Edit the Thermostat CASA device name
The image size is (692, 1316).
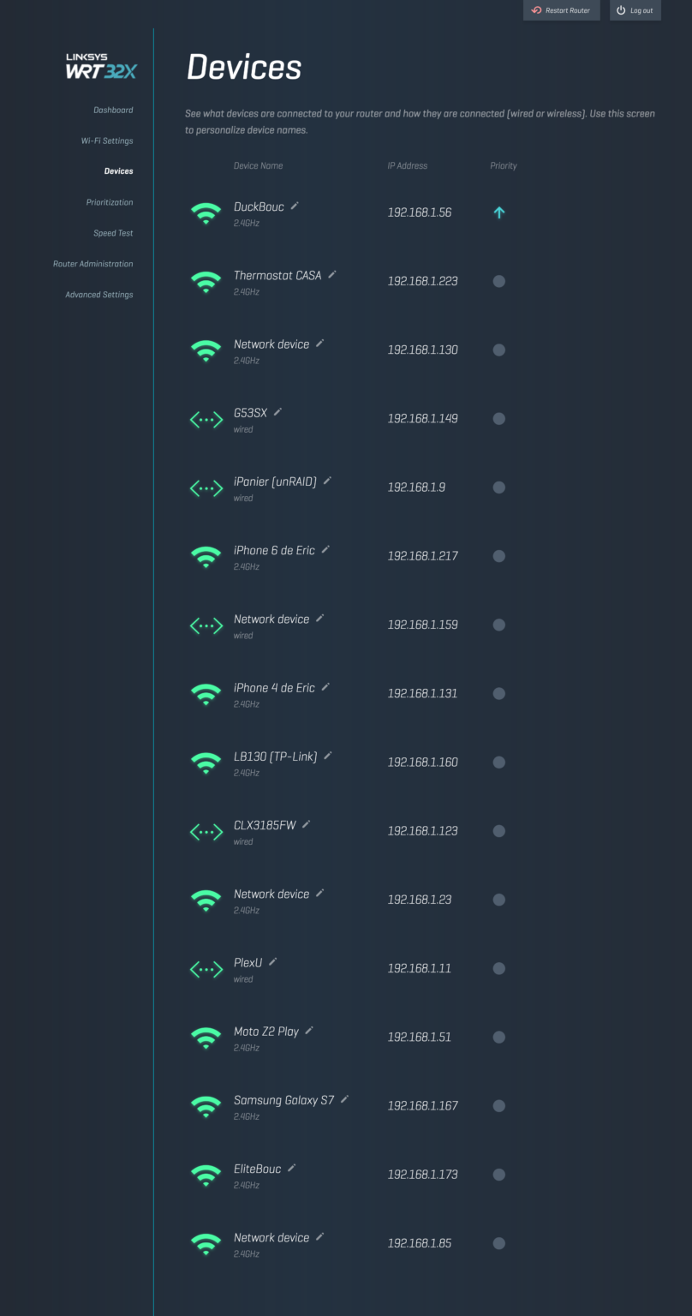(x=332, y=274)
